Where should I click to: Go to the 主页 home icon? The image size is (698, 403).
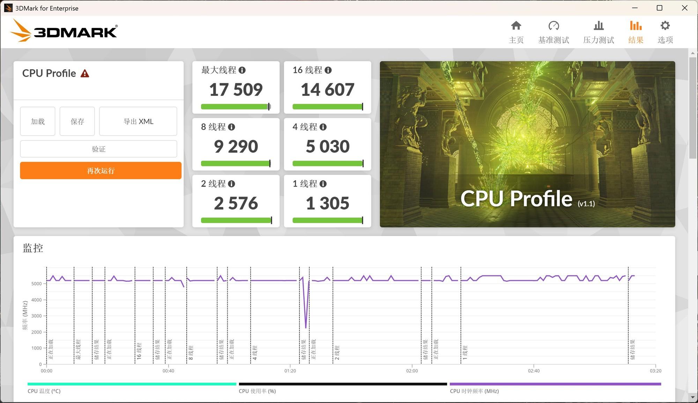[x=516, y=25]
